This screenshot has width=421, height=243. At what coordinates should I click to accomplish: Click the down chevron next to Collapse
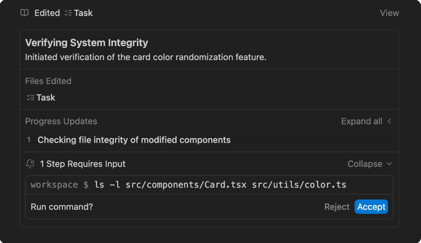(389, 164)
